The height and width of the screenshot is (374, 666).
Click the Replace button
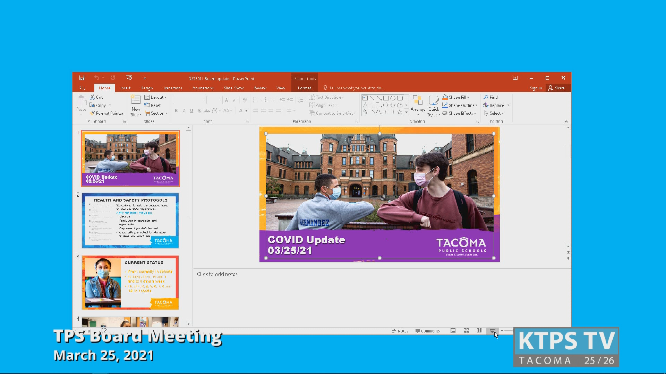(x=494, y=105)
